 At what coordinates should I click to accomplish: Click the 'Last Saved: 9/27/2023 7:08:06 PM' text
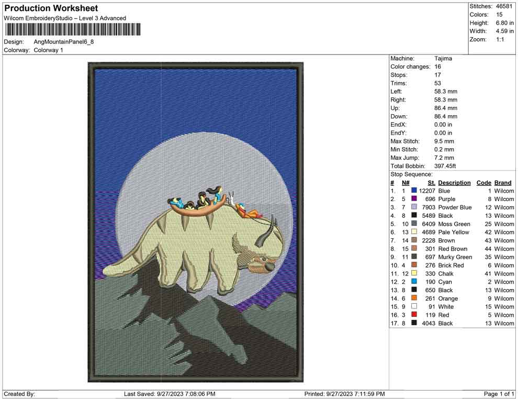[170, 394]
